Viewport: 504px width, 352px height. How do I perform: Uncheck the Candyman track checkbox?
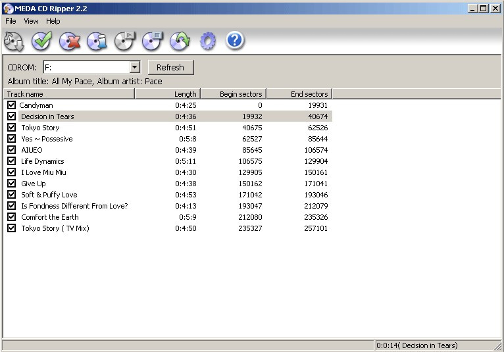12,105
